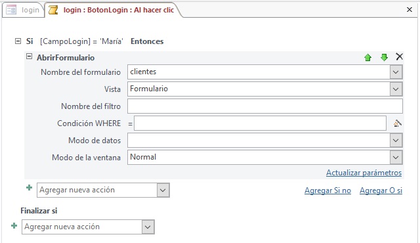Close the macro tab with the X
Screen dimensions: 420x243
point(409,10)
